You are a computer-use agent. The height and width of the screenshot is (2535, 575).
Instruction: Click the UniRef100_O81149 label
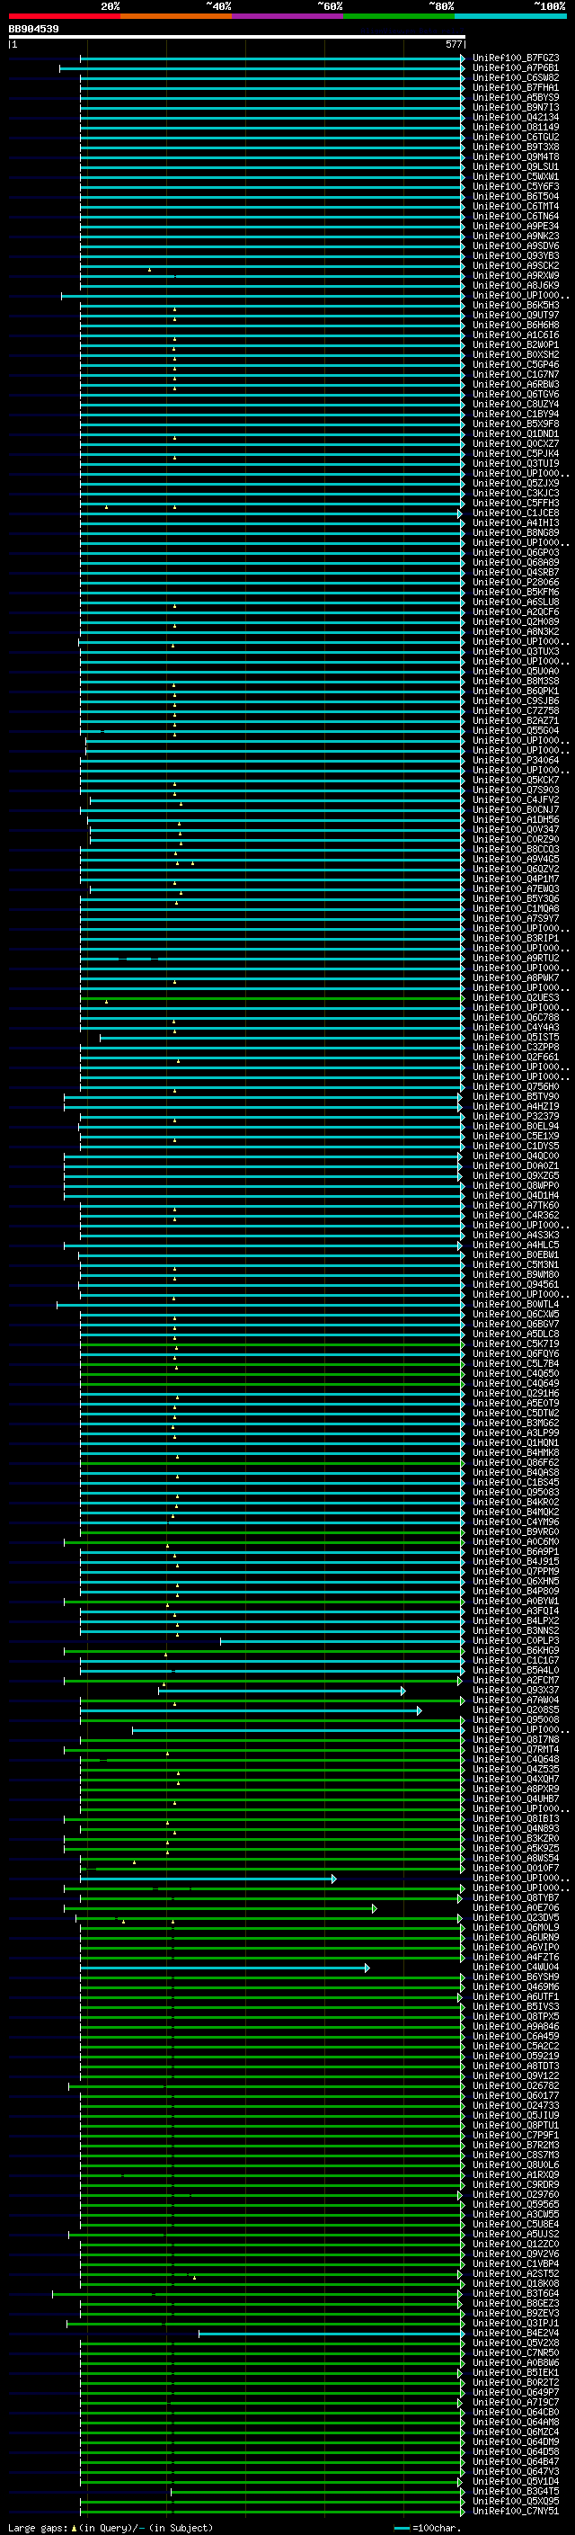pyautogui.click(x=516, y=127)
